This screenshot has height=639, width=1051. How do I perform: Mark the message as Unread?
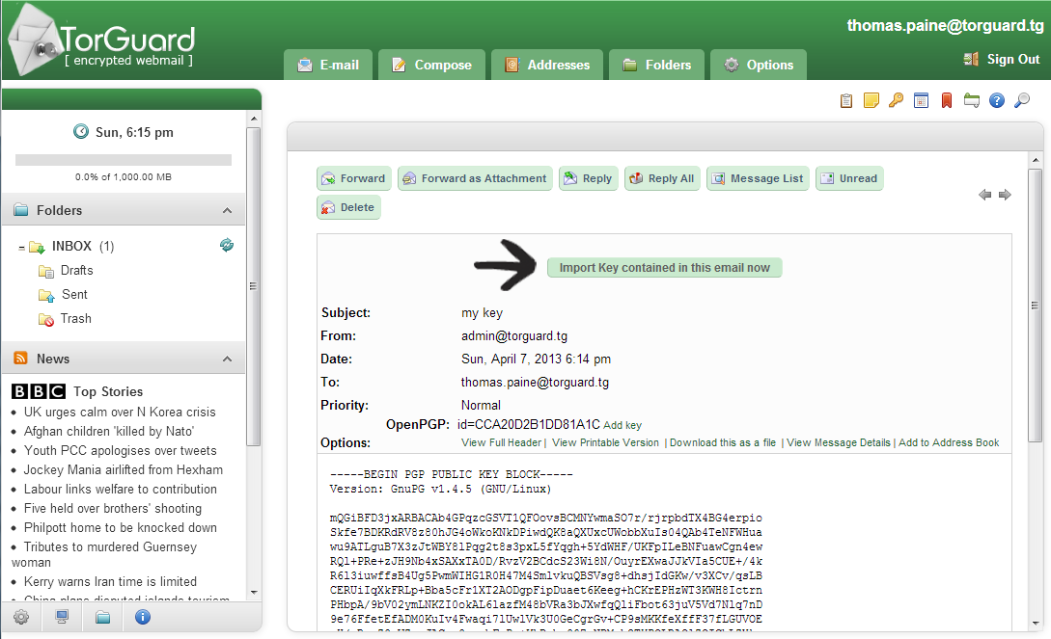point(849,178)
